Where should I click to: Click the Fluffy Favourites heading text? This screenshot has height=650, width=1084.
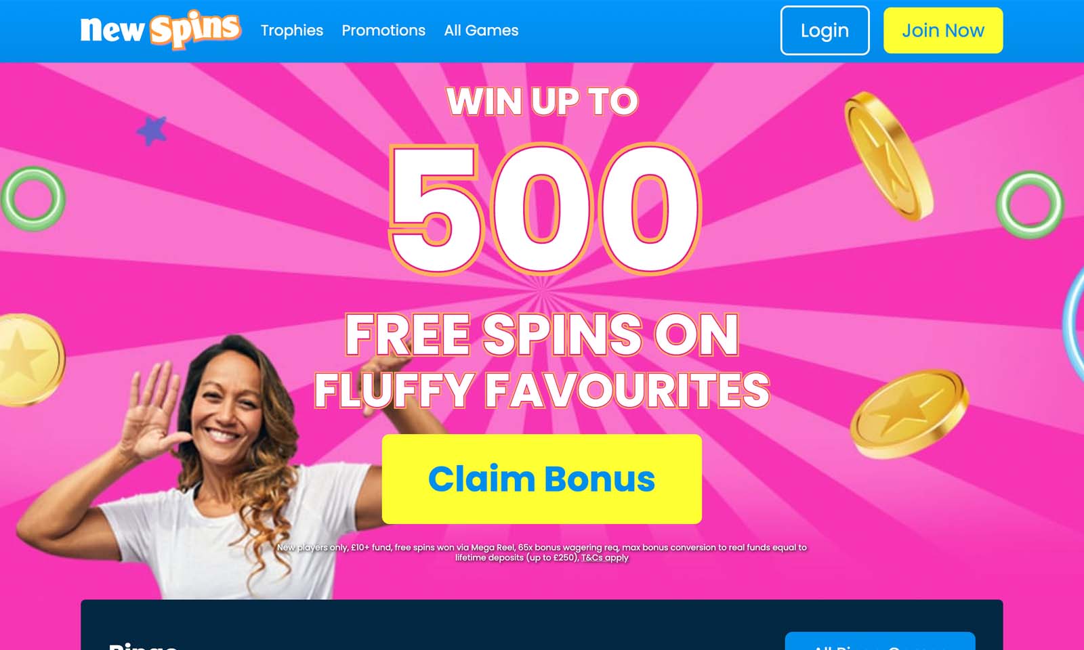pos(541,391)
